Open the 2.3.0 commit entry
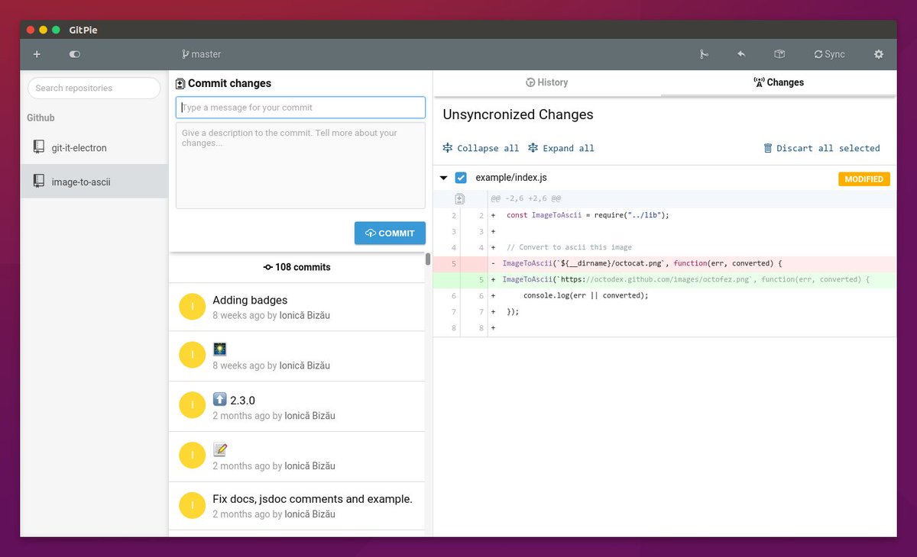 [x=296, y=407]
